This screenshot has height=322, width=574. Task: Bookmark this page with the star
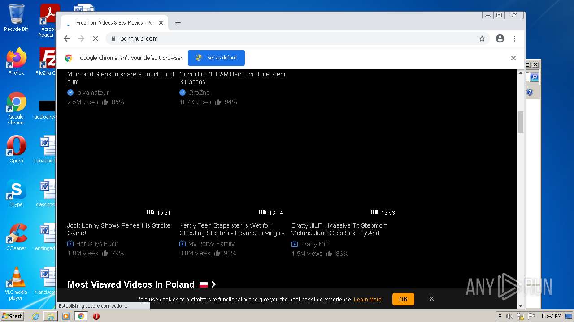[482, 38]
